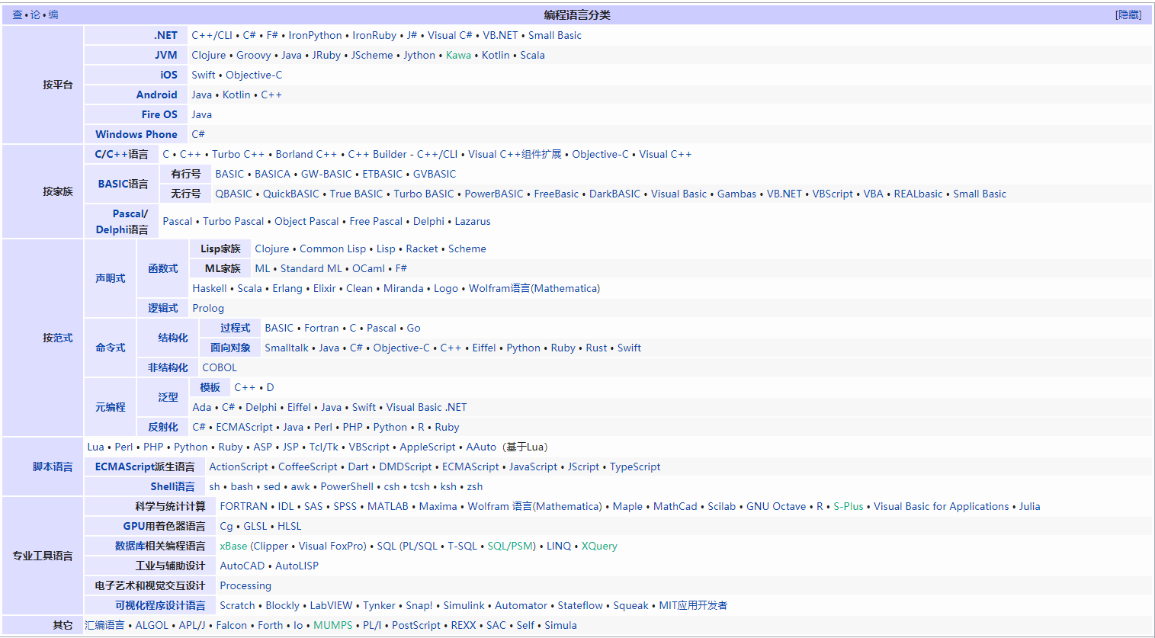Open the 查 view-template link
Viewport: 1155px width, 638px height.
(x=17, y=14)
